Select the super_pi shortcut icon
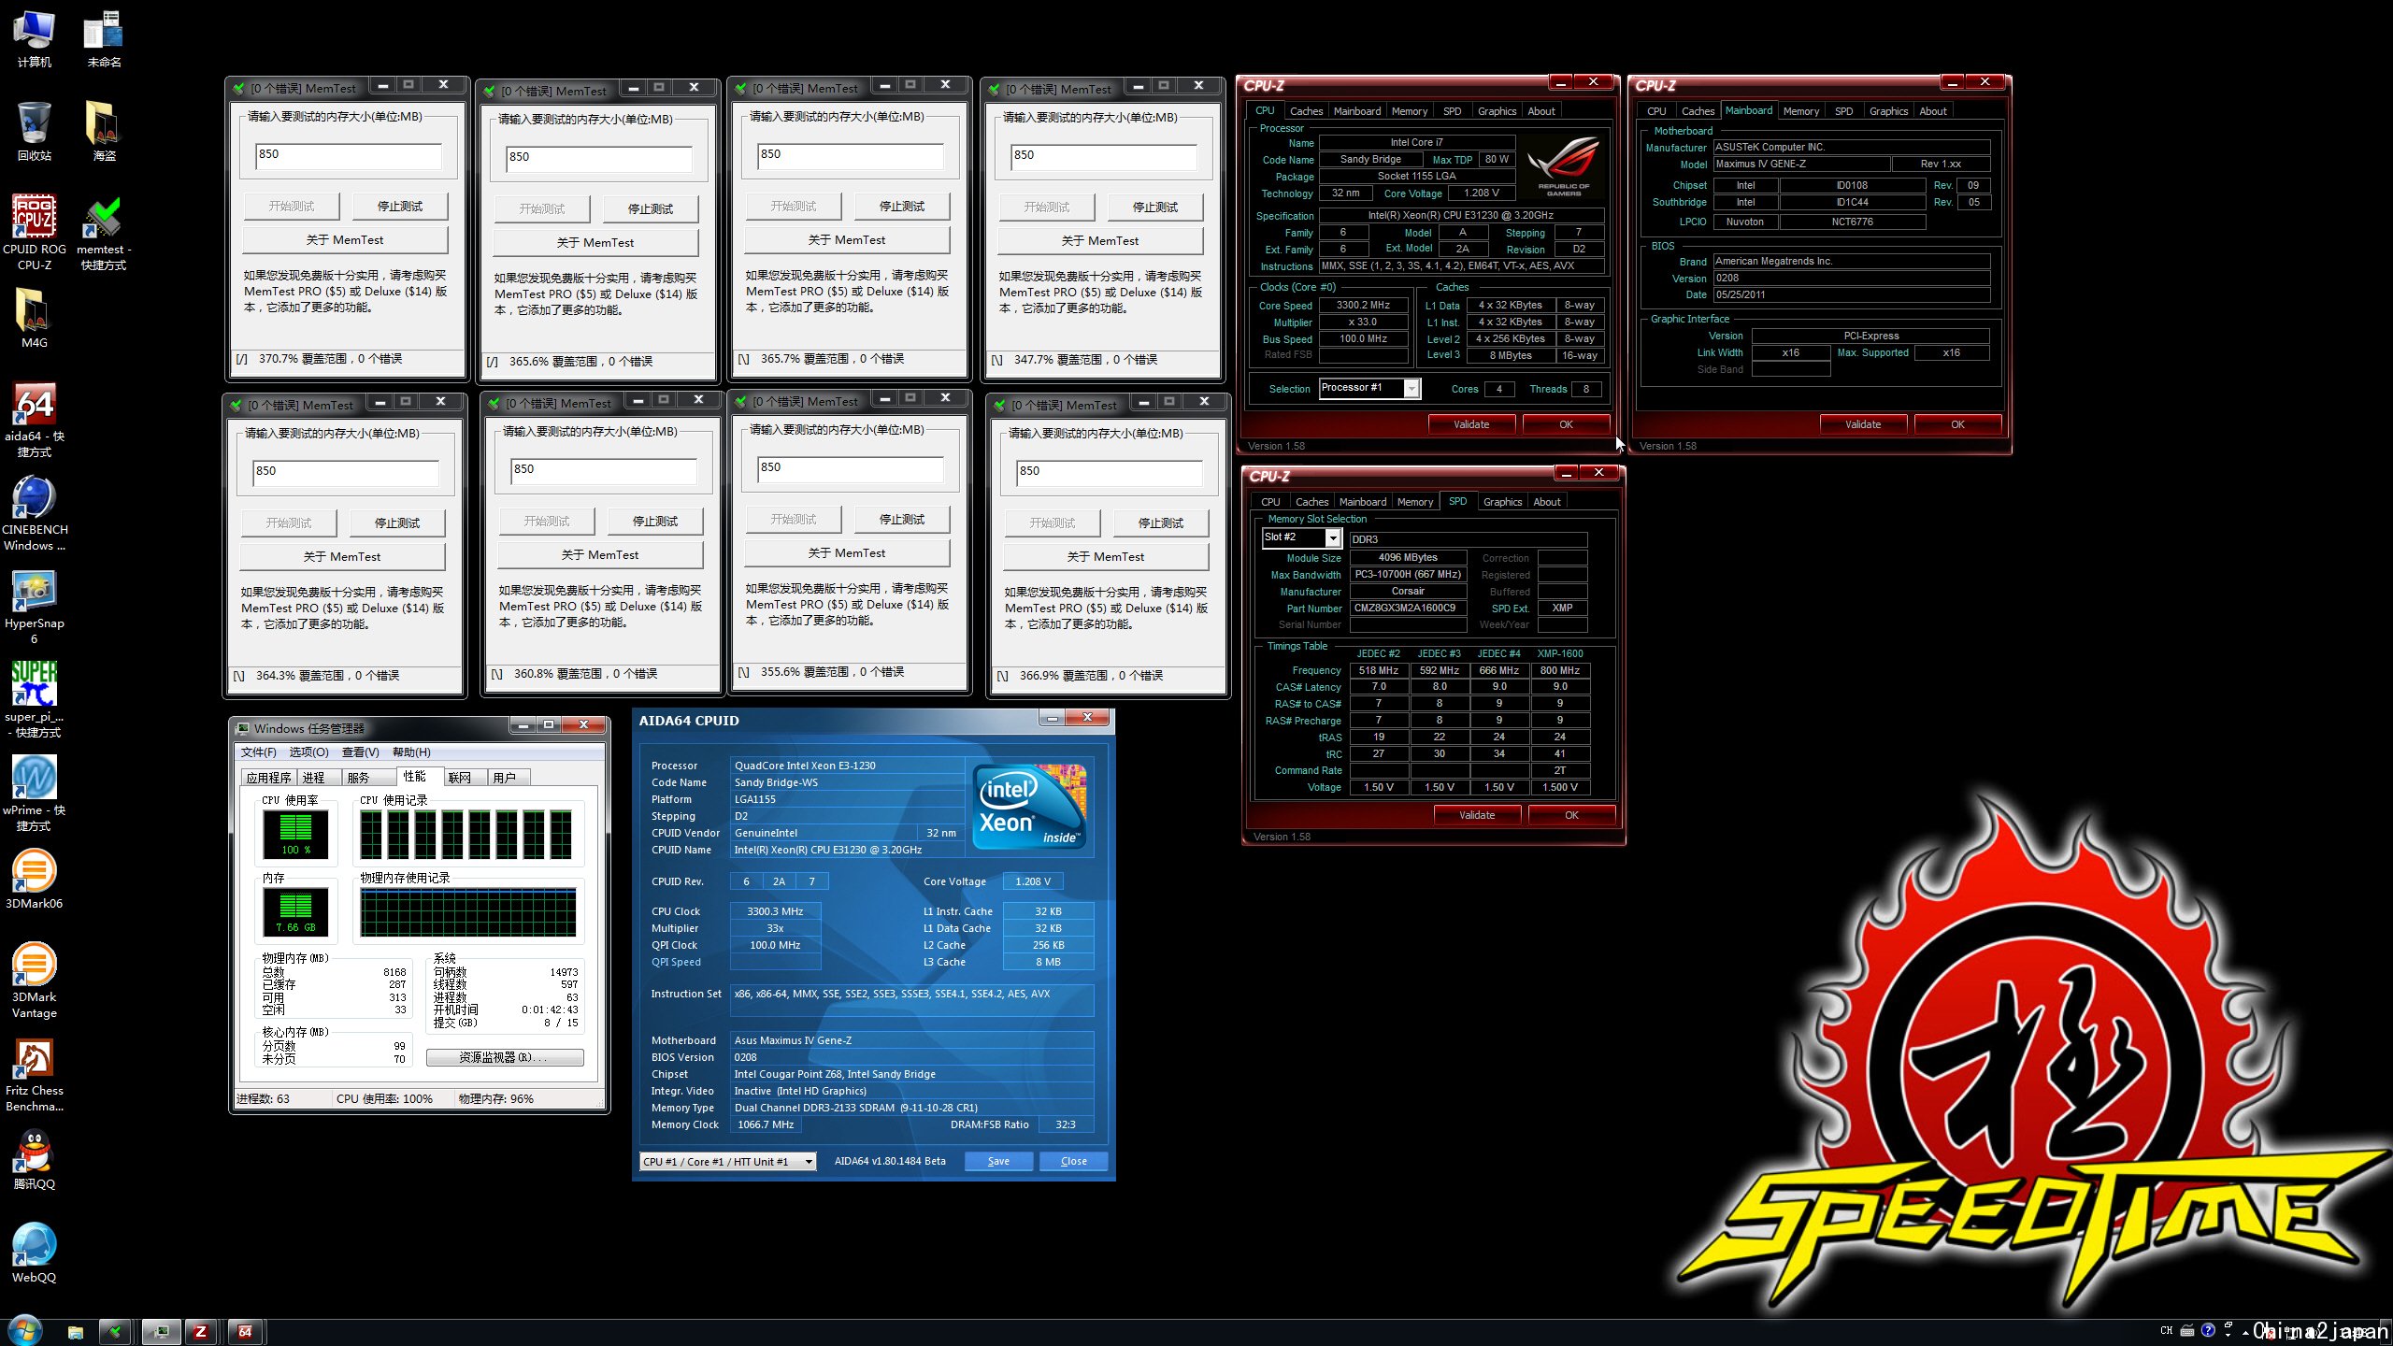2393x1346 pixels. [35, 700]
